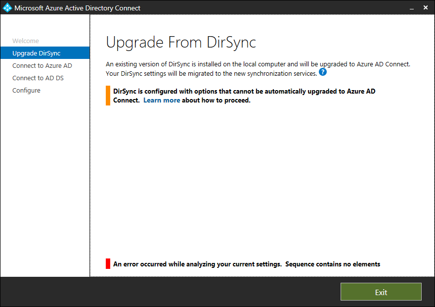
Task: Click the Microsoft Azure Active Directory Connect title
Action: (78, 8)
